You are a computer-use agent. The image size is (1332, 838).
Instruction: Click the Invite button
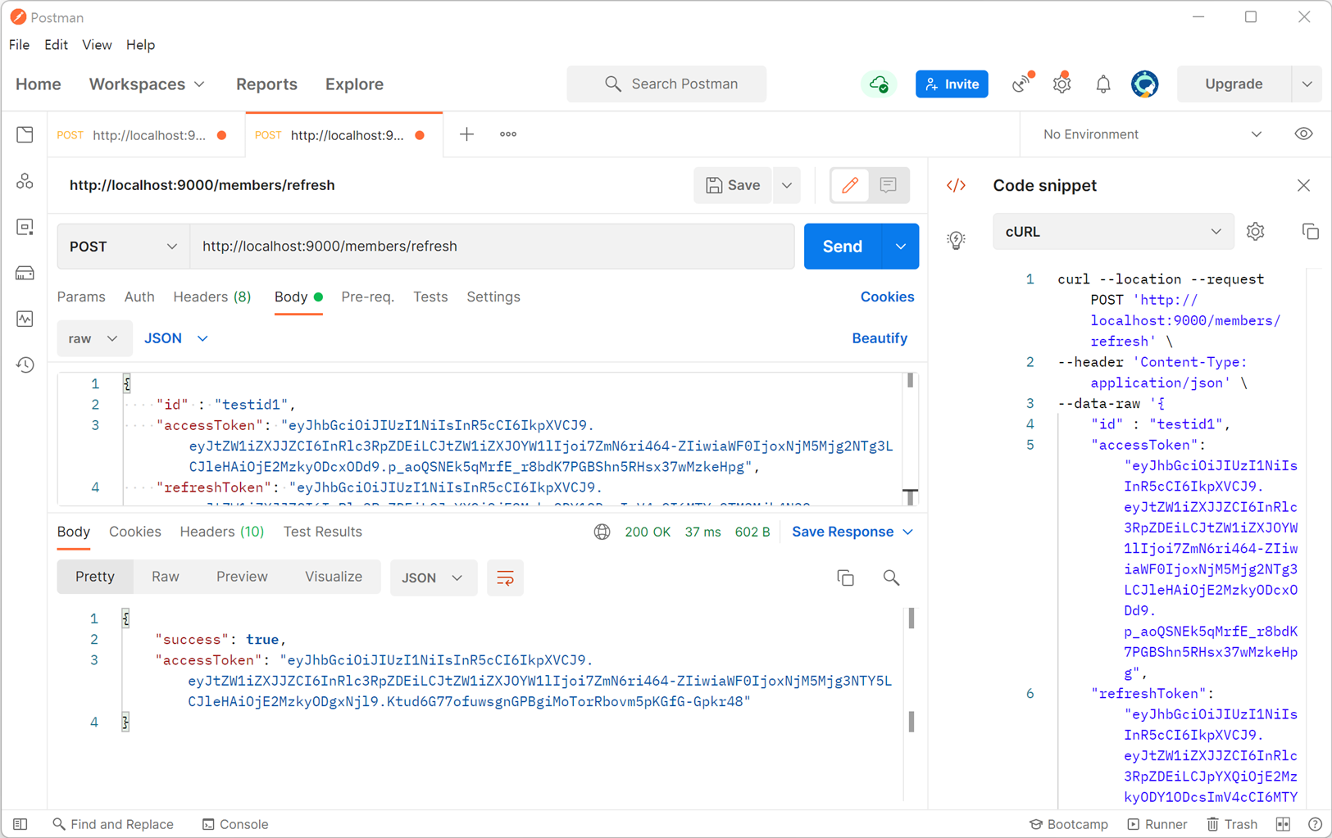point(952,84)
